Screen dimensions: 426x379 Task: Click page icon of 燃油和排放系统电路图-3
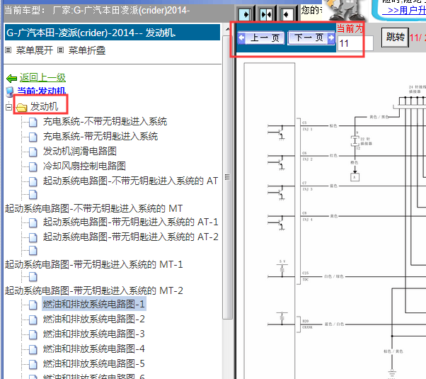pyautogui.click(x=33, y=335)
